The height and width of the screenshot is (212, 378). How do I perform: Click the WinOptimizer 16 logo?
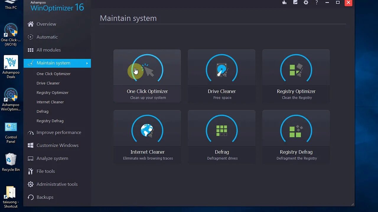57,6
